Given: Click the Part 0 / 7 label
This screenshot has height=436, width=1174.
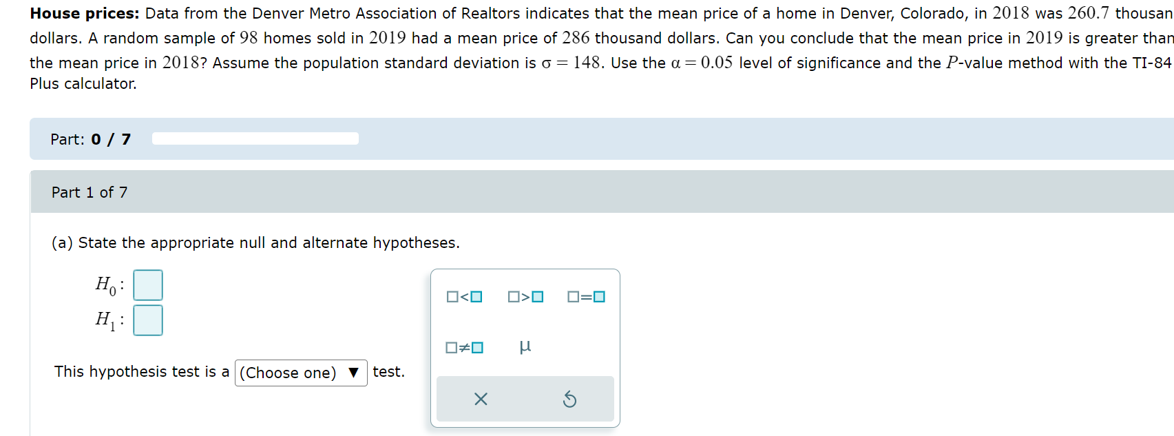Looking at the screenshot, I should click(x=90, y=138).
